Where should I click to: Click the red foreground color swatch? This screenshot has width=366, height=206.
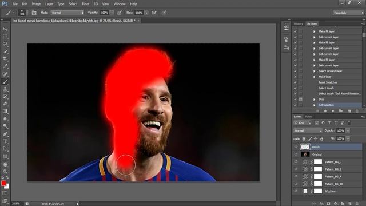click(3, 183)
